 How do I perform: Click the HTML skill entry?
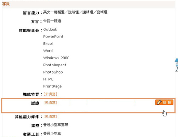click(48, 79)
